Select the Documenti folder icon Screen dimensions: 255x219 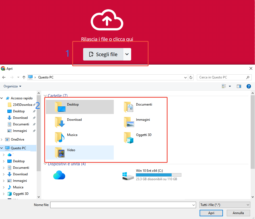click(x=129, y=107)
